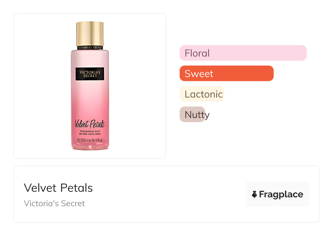333x236 pixels.
Task: Click the pink base of the bottle
Action: point(90,147)
